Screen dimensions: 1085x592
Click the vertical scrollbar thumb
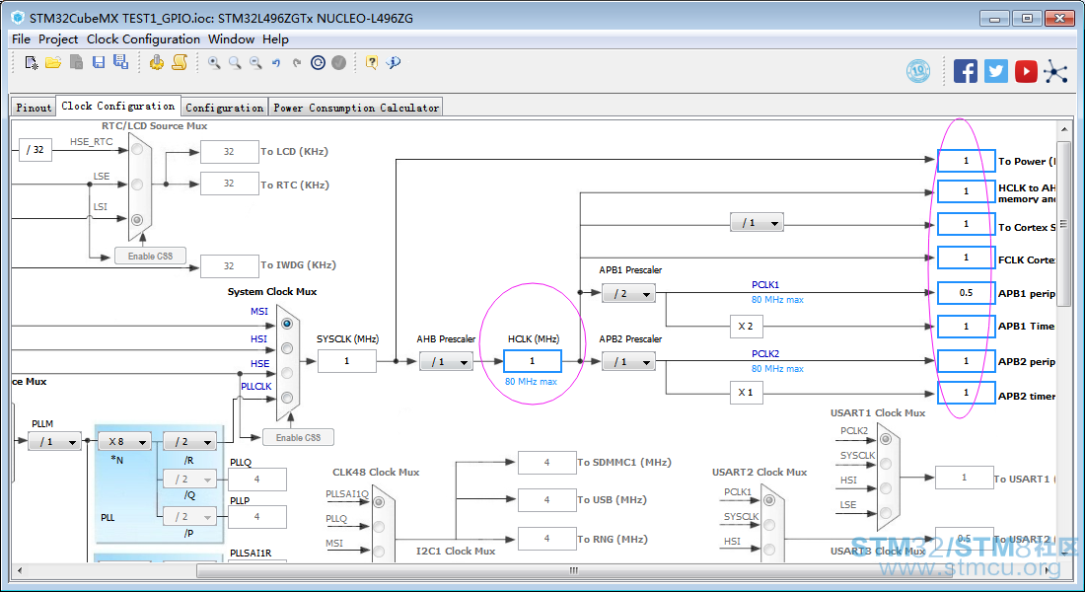(x=1063, y=224)
